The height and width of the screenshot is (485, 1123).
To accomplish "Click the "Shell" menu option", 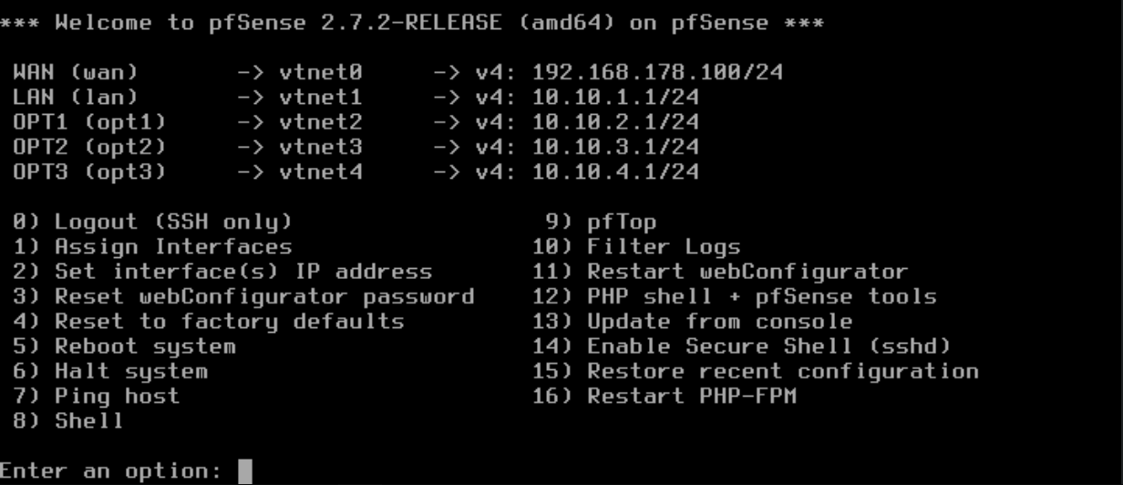I will click(x=88, y=420).
